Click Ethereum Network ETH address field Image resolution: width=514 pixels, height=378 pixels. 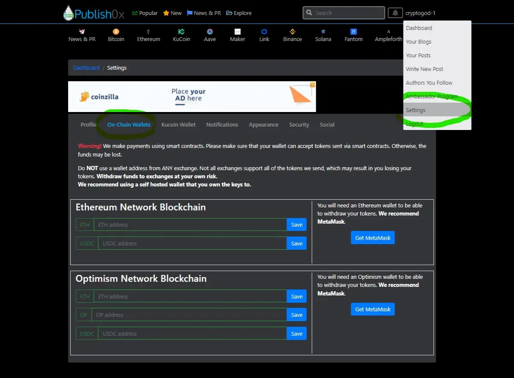pyautogui.click(x=190, y=224)
